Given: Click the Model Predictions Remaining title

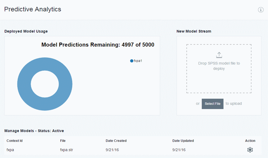Looking at the screenshot, I should (98, 45).
